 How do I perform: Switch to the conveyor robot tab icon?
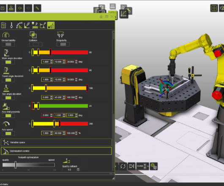pos(35,25)
